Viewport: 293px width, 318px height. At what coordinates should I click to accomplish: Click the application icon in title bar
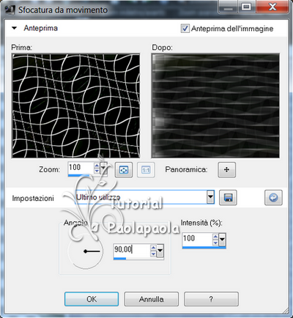coord(10,10)
